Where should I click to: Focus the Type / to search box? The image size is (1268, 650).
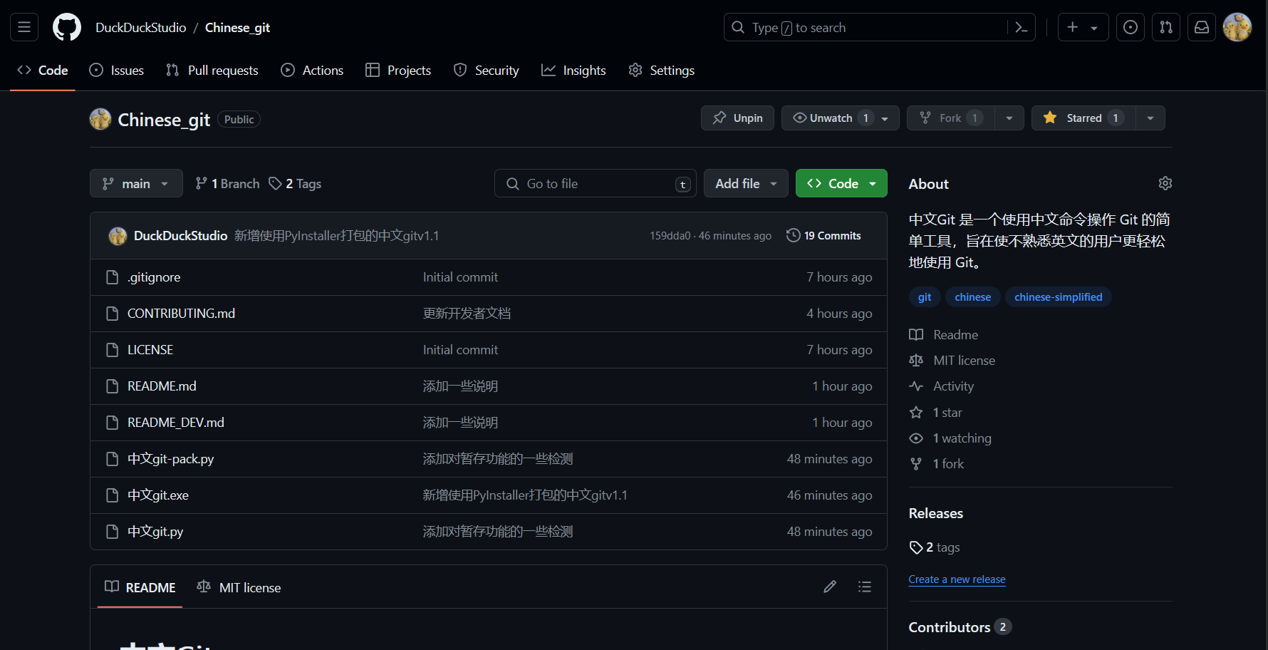[x=866, y=27]
